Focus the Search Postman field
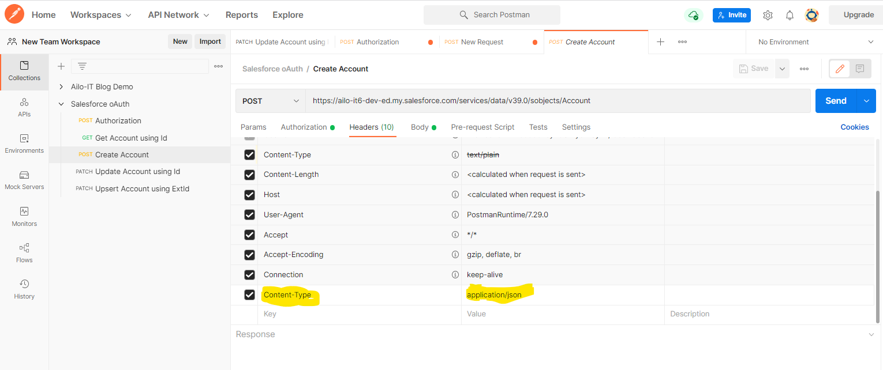883x370 pixels. [x=492, y=15]
